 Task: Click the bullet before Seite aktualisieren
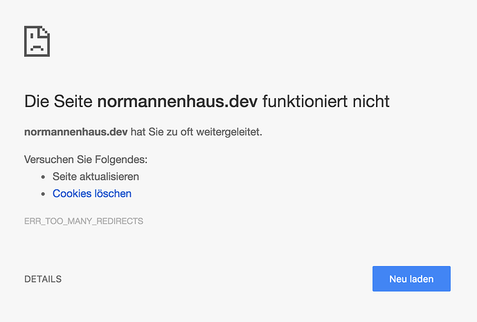click(44, 177)
